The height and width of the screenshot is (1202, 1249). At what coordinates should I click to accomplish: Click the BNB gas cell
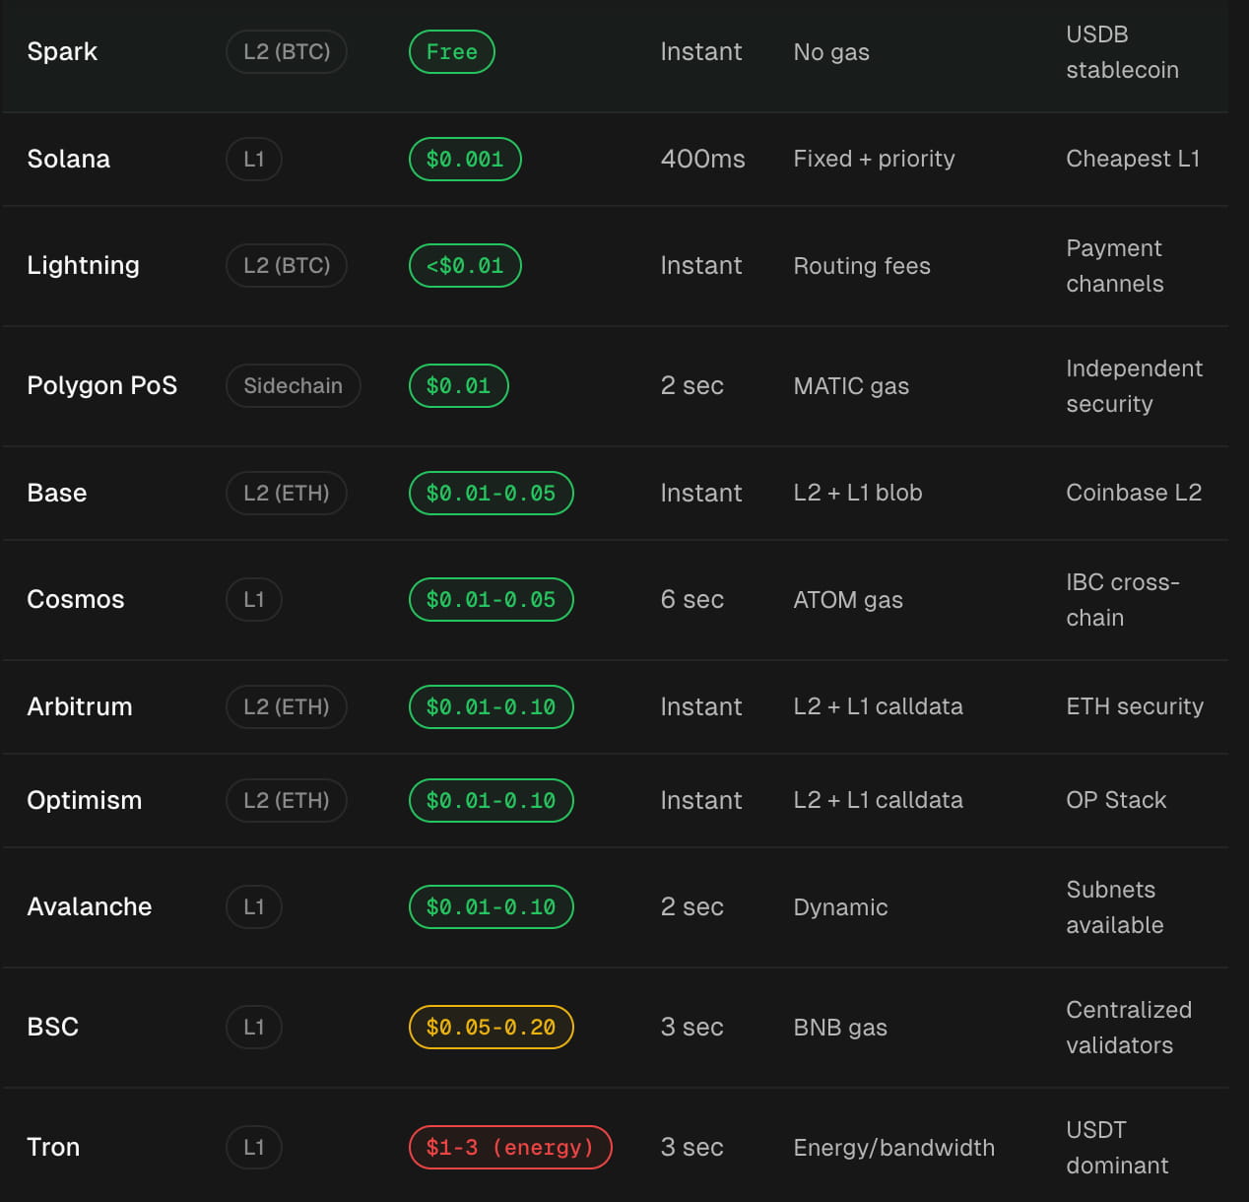coord(840,1028)
